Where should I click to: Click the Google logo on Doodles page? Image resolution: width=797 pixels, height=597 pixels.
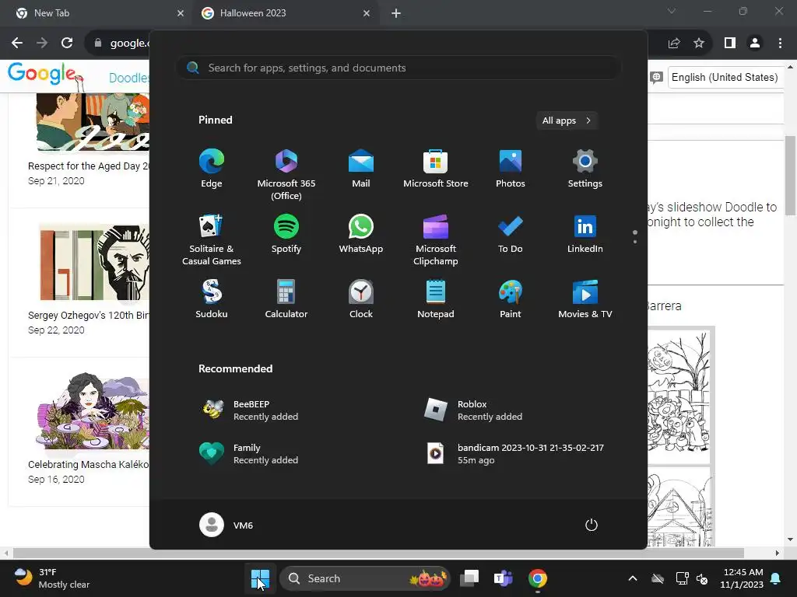pyautogui.click(x=44, y=75)
